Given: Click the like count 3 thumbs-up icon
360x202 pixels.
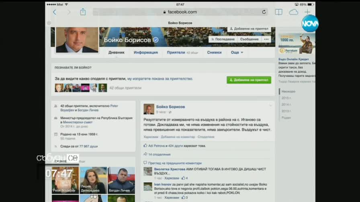Looking at the screenshot, I should (x=183, y=198).
